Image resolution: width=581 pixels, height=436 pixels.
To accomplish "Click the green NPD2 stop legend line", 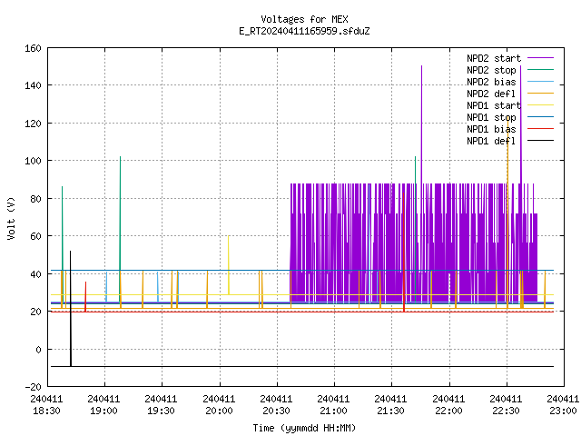I will tap(540, 70).
